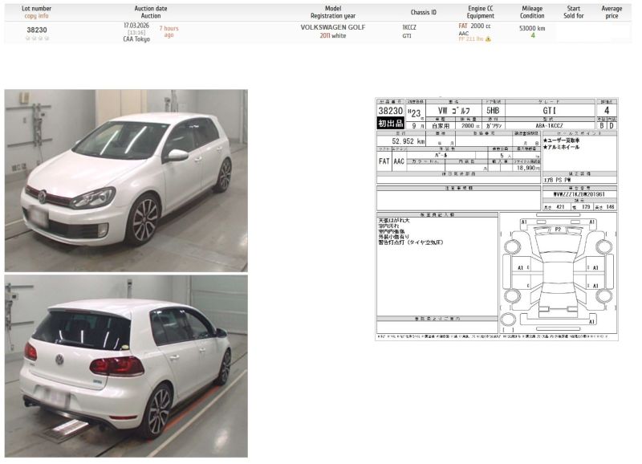
Task: Click the '53000 km' mileage value
Action: pyautogui.click(x=532, y=28)
